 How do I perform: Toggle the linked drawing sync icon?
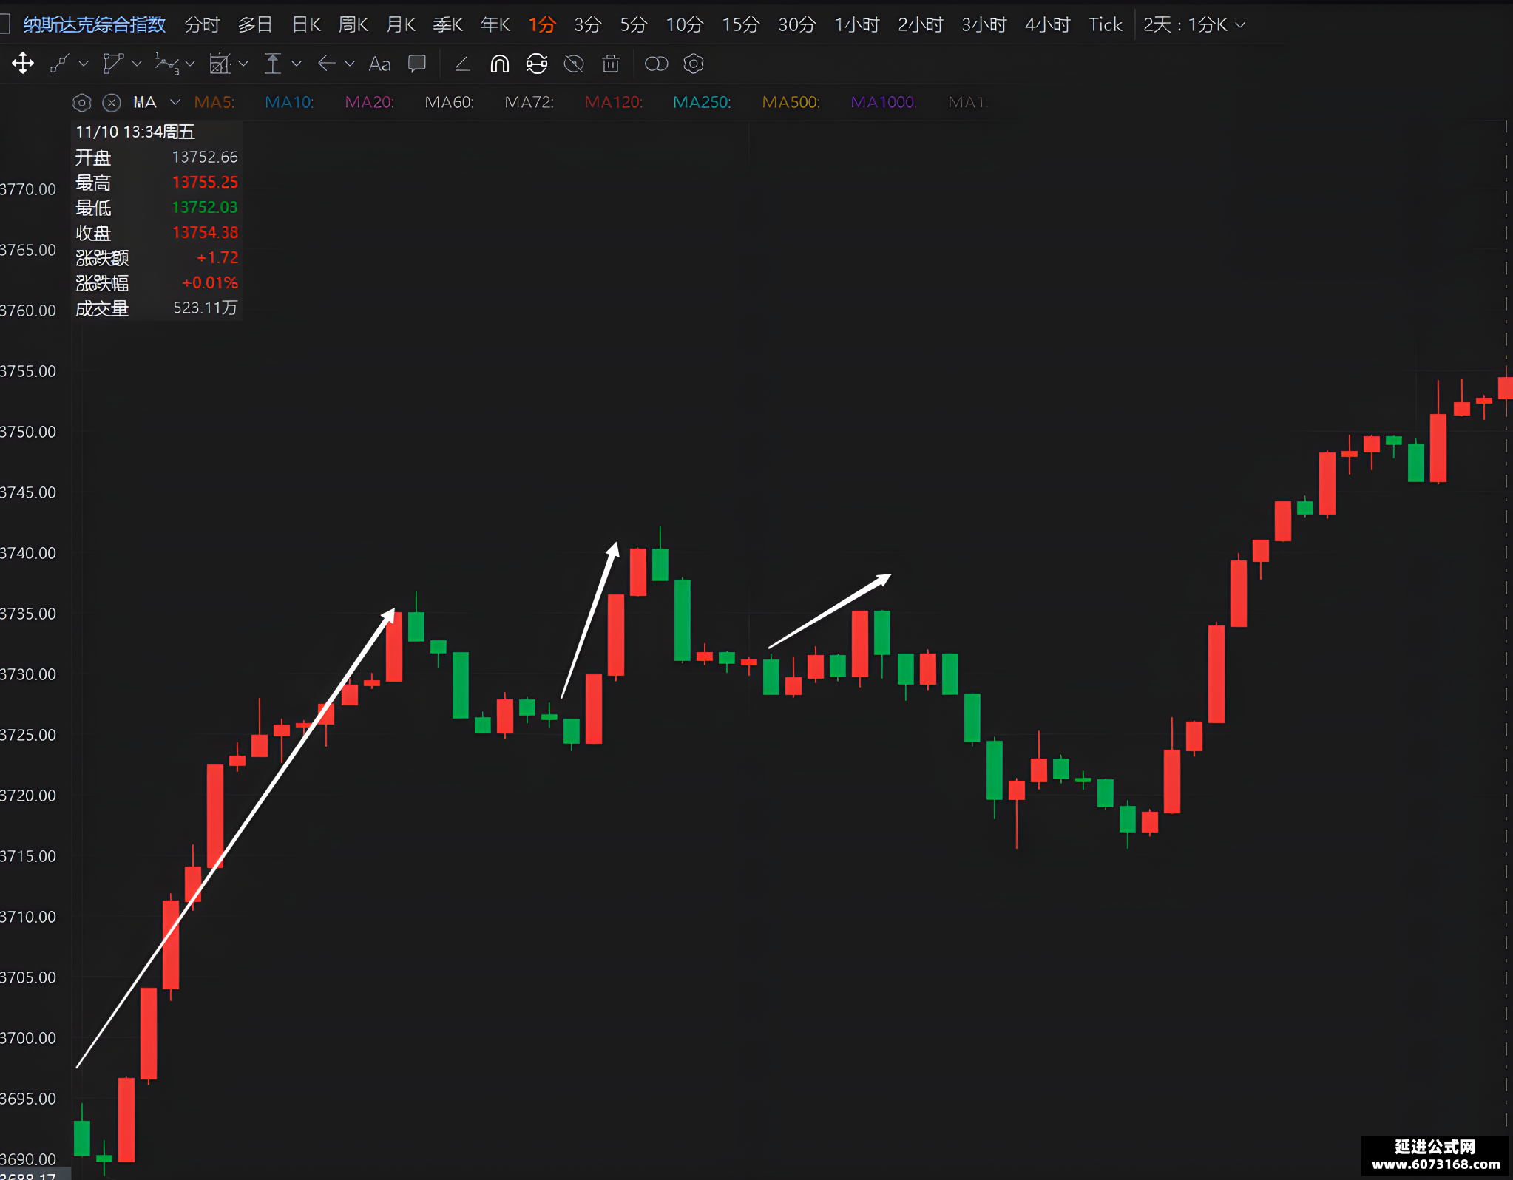(x=537, y=64)
